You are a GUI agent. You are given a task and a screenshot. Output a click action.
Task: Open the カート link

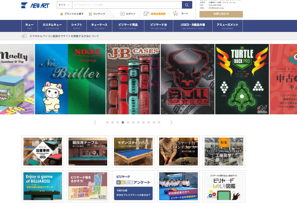pos(185,14)
